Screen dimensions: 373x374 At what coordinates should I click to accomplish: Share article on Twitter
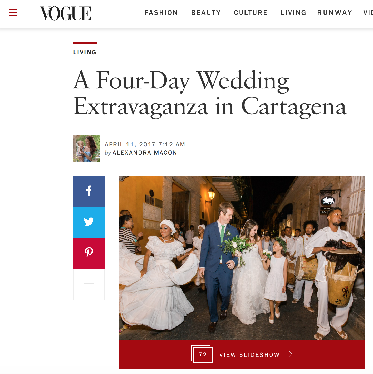(89, 222)
